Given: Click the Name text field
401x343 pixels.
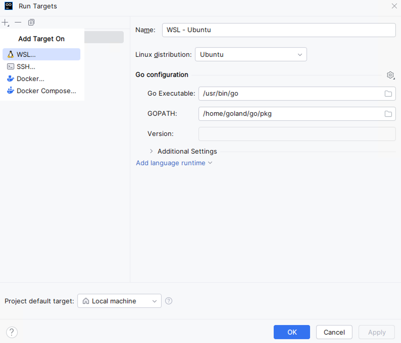Looking at the screenshot, I should click(279, 30).
